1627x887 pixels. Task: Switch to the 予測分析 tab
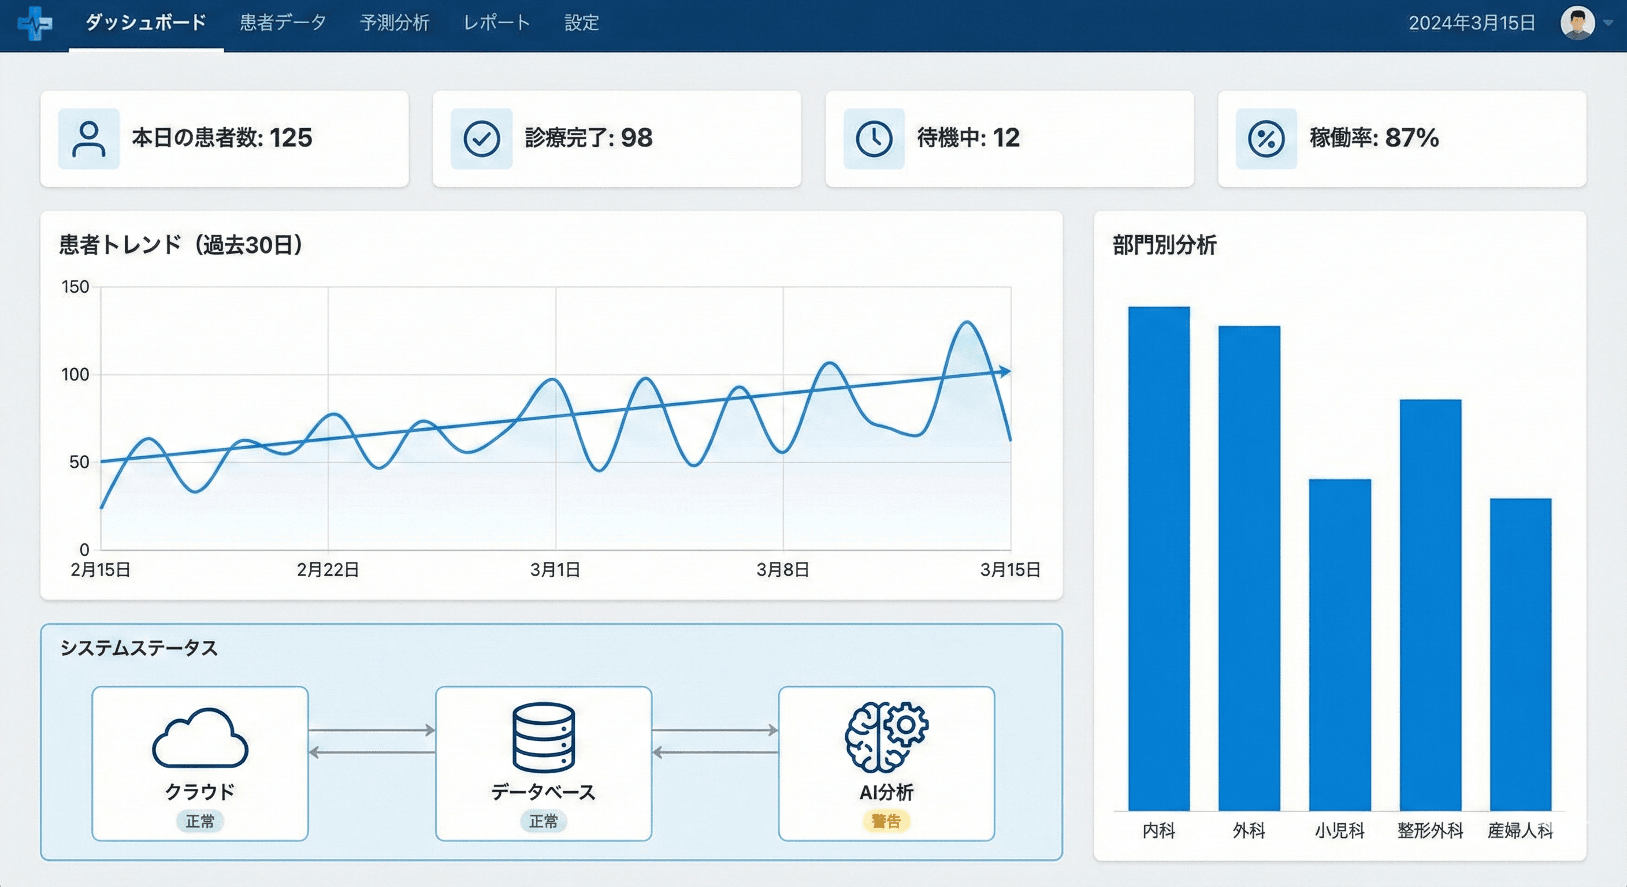[x=395, y=23]
